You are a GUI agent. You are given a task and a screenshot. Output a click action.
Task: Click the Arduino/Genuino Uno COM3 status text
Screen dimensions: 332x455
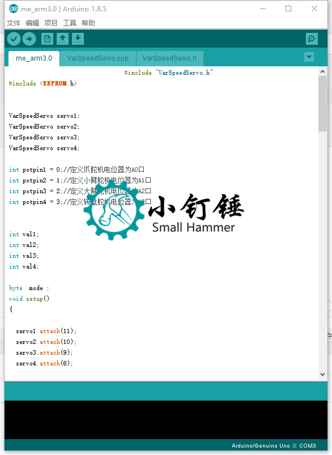(274, 446)
